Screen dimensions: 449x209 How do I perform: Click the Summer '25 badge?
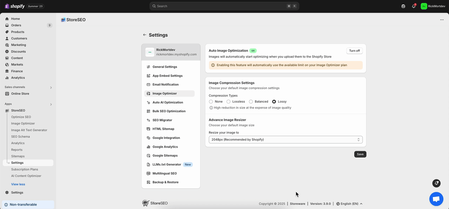pos(35,6)
